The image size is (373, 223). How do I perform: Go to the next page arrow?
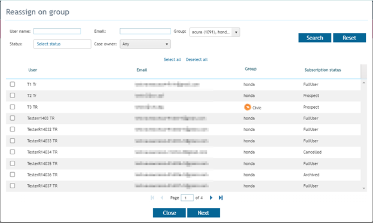(x=211, y=198)
